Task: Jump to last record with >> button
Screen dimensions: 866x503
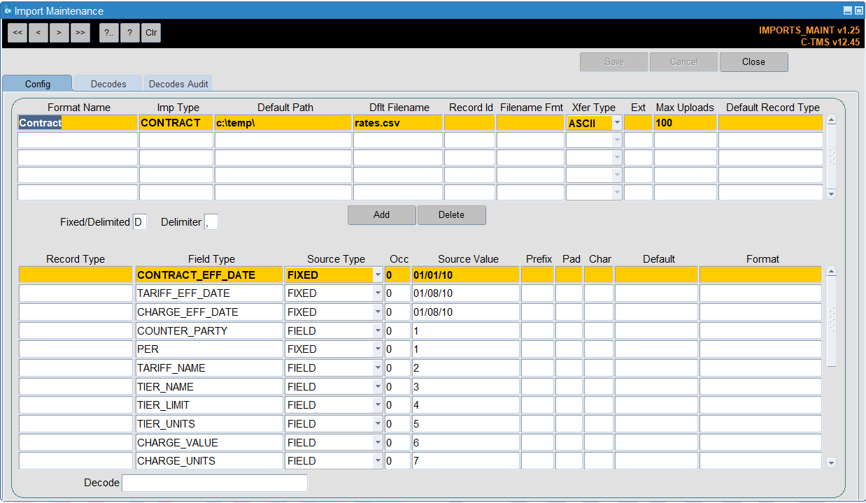Action: coord(80,32)
